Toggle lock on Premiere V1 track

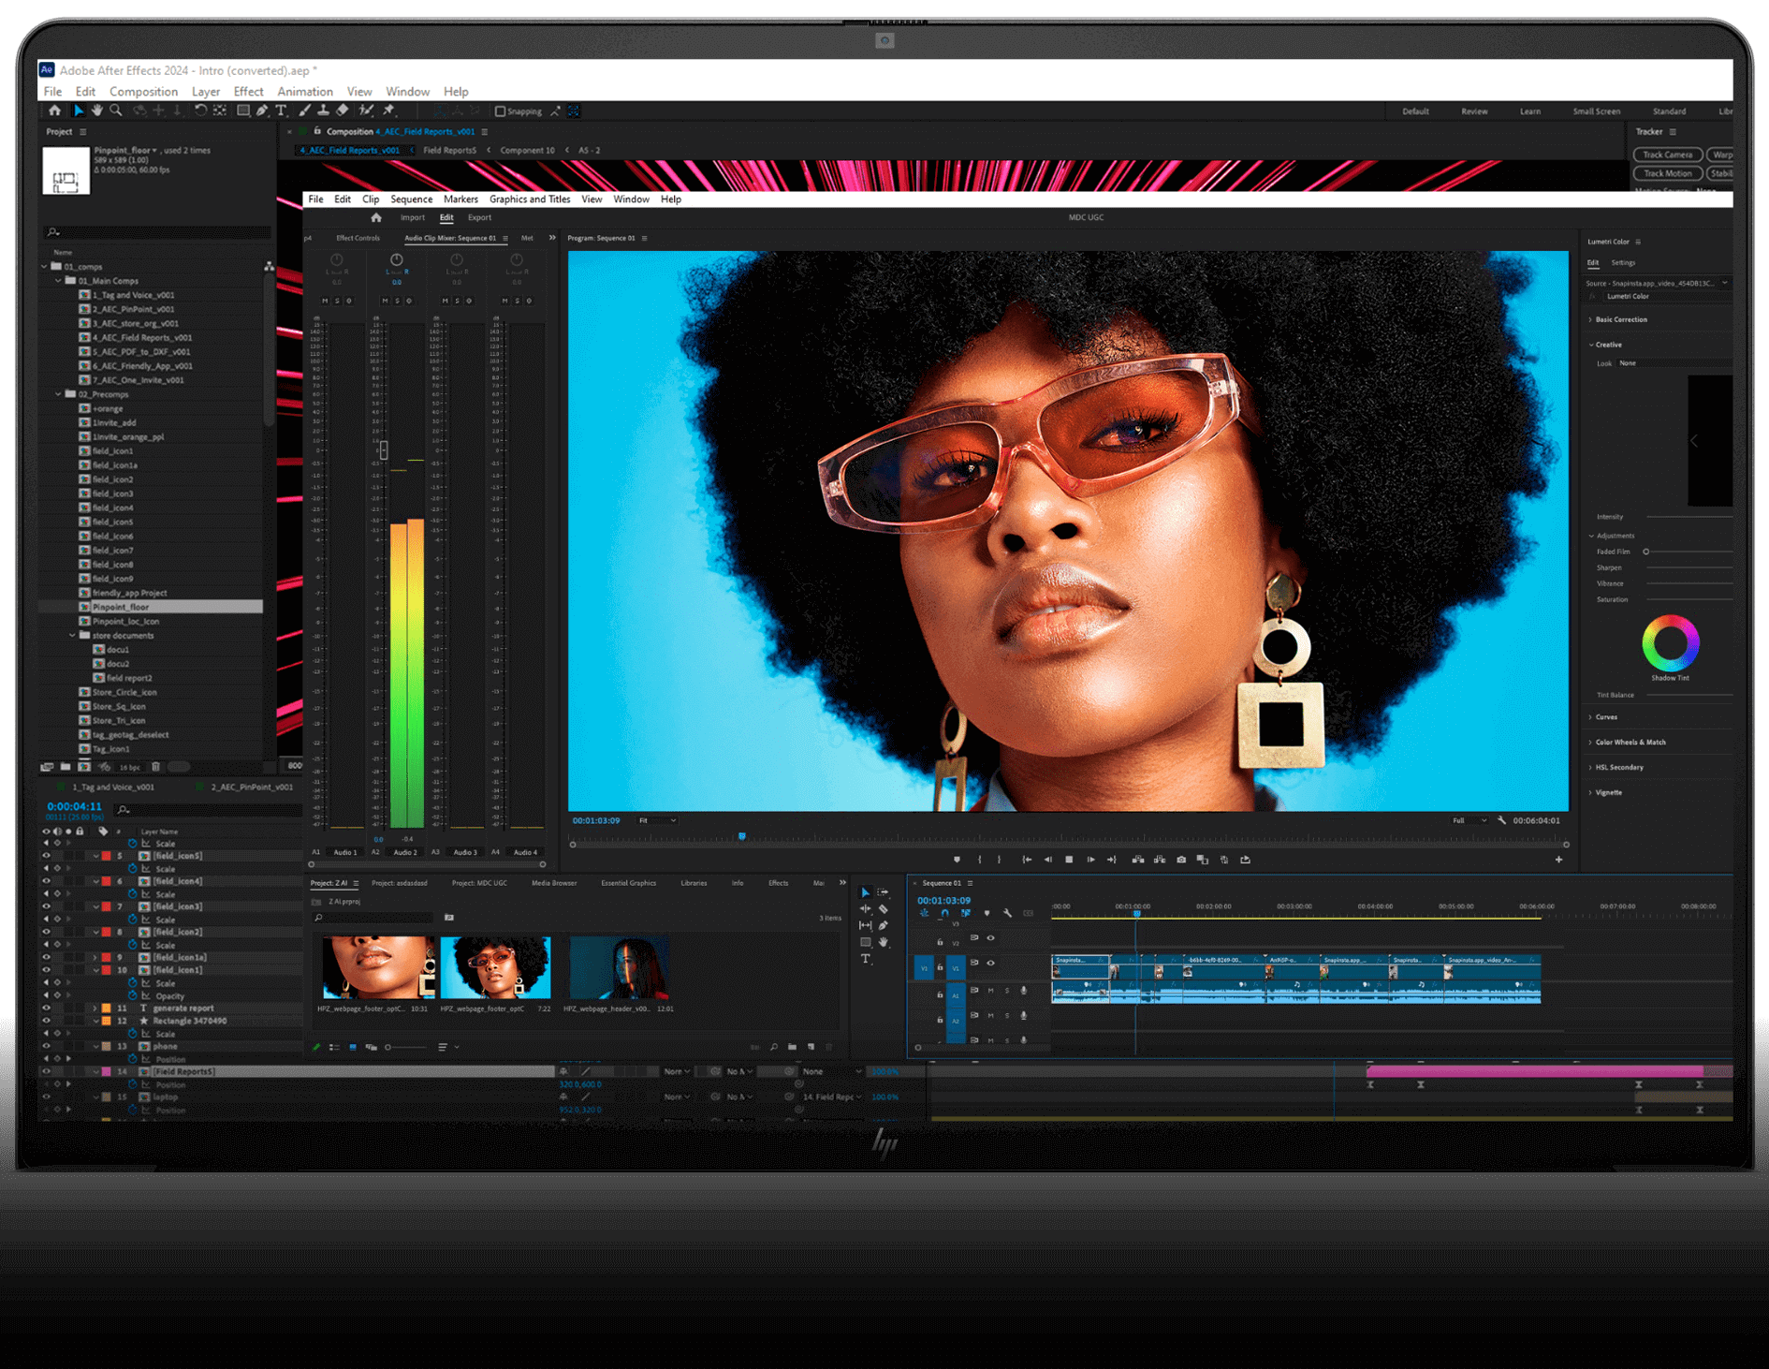coord(940,967)
